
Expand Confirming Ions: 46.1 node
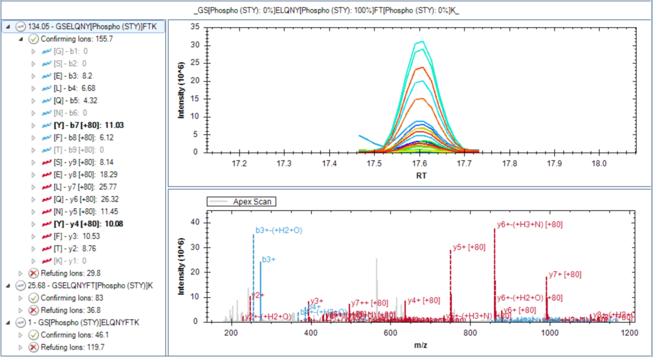[21, 335]
